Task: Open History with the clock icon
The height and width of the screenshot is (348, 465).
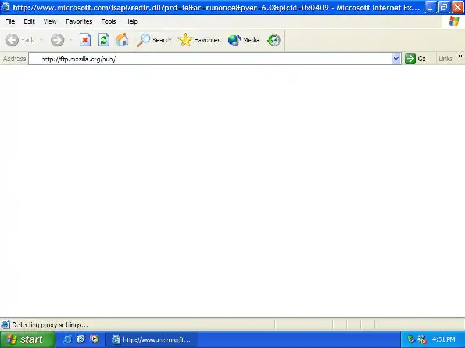Action: pos(274,40)
